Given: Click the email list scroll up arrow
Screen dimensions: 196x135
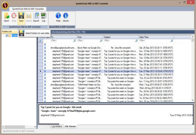Looking at the screenshot, I should [x=193, y=37].
